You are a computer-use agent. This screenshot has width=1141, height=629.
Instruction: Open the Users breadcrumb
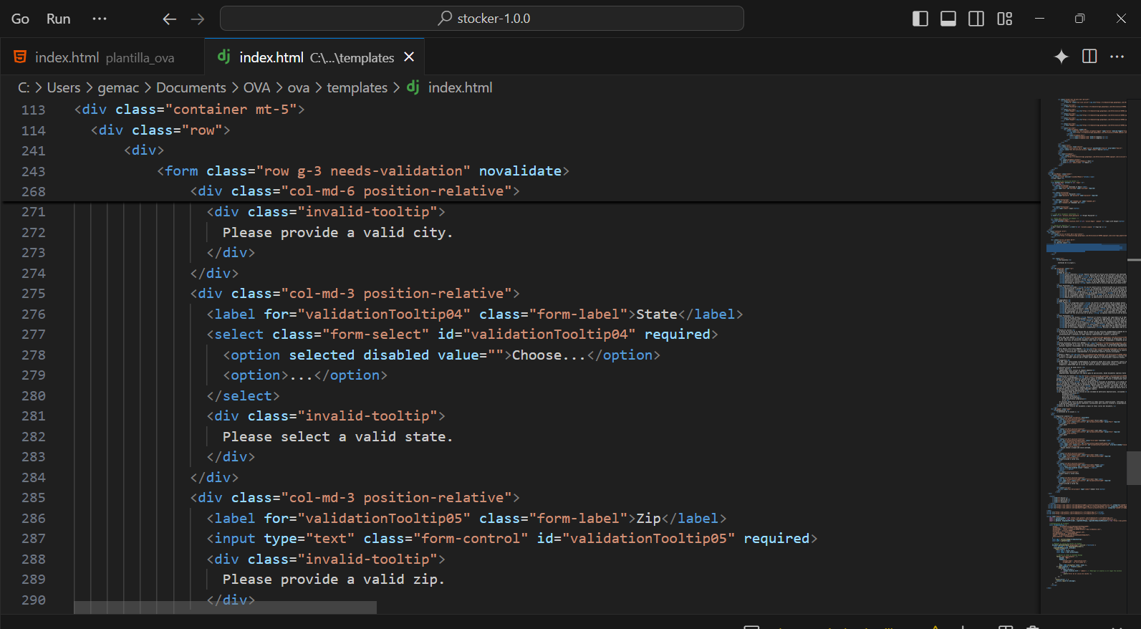tap(64, 87)
